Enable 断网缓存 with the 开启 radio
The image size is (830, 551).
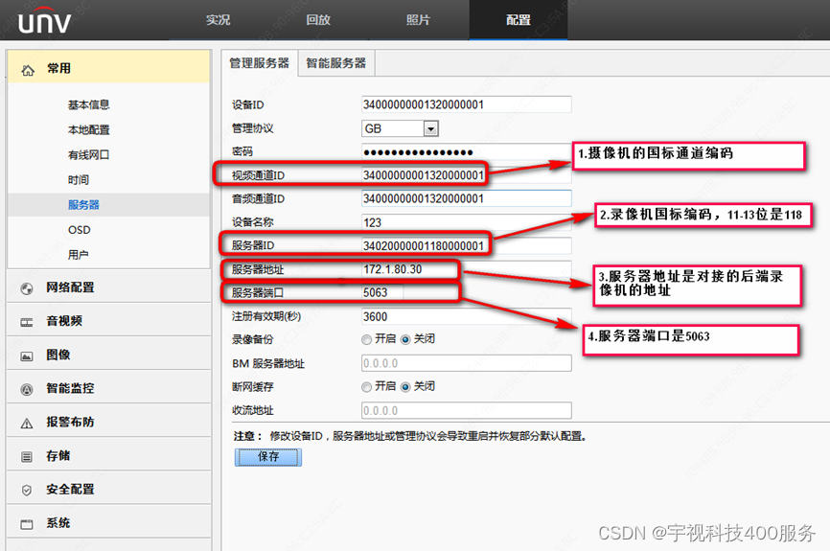(366, 387)
